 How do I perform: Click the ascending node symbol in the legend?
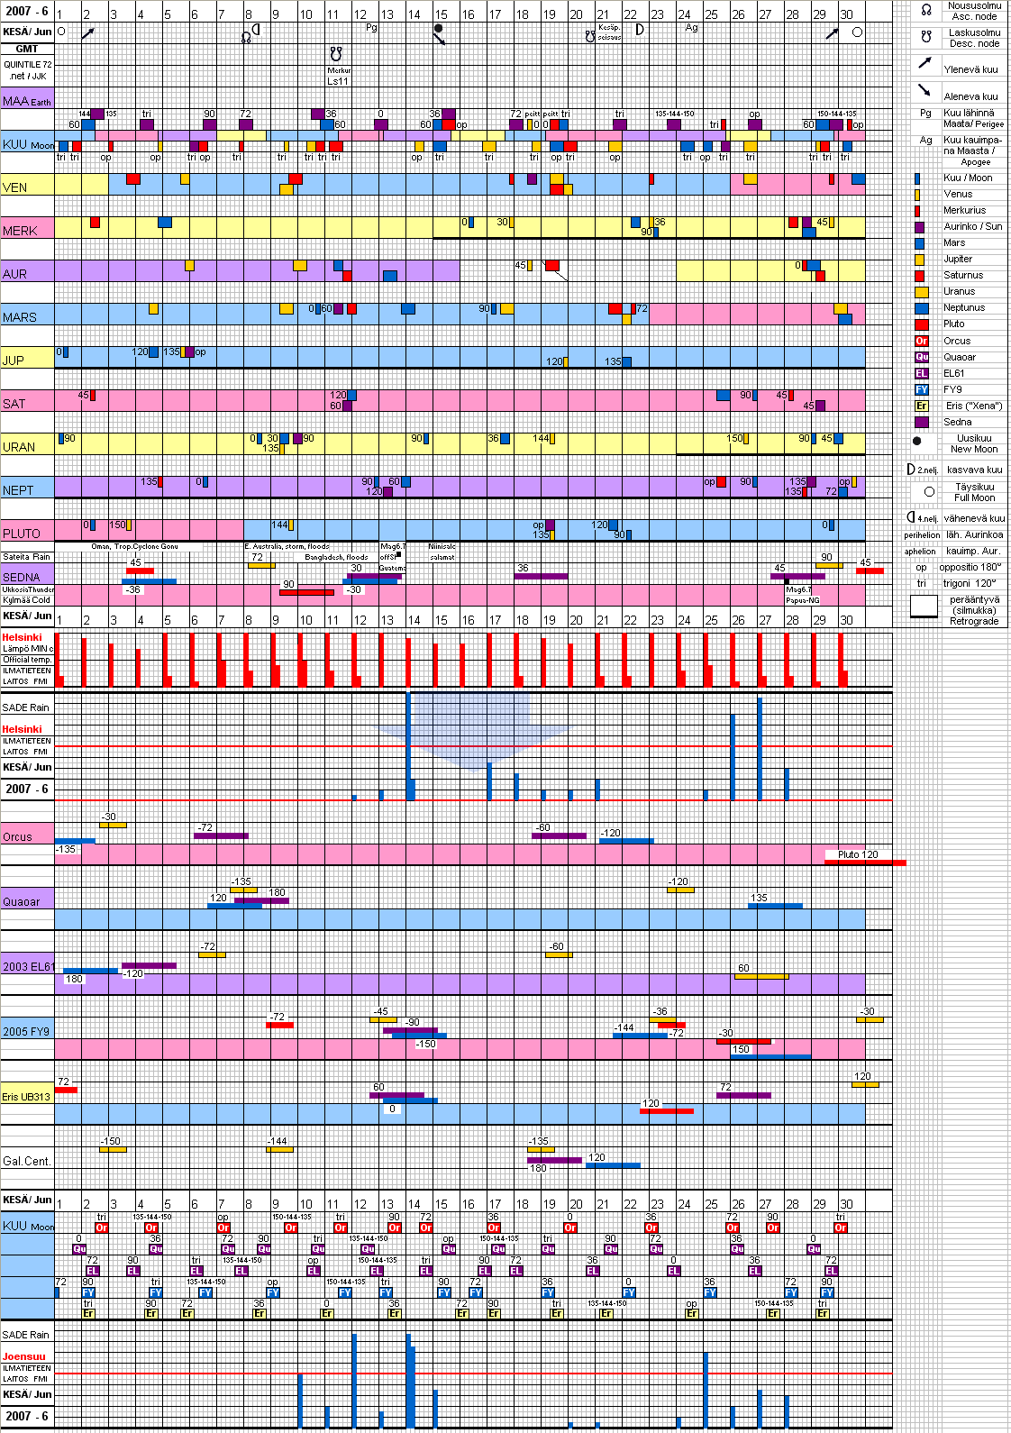click(x=925, y=10)
